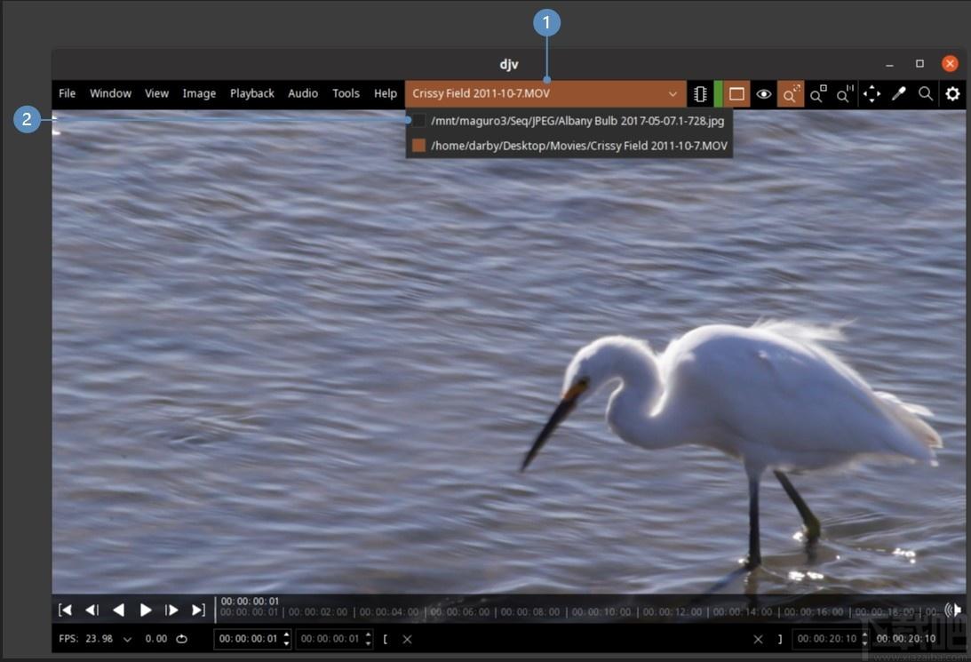
Task: Reset the out point X button
Action: pyautogui.click(x=758, y=639)
